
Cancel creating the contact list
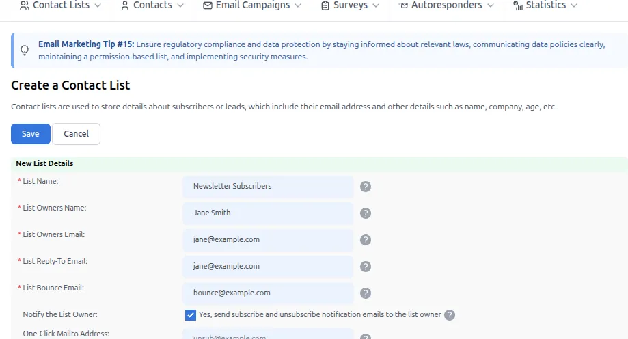click(76, 134)
